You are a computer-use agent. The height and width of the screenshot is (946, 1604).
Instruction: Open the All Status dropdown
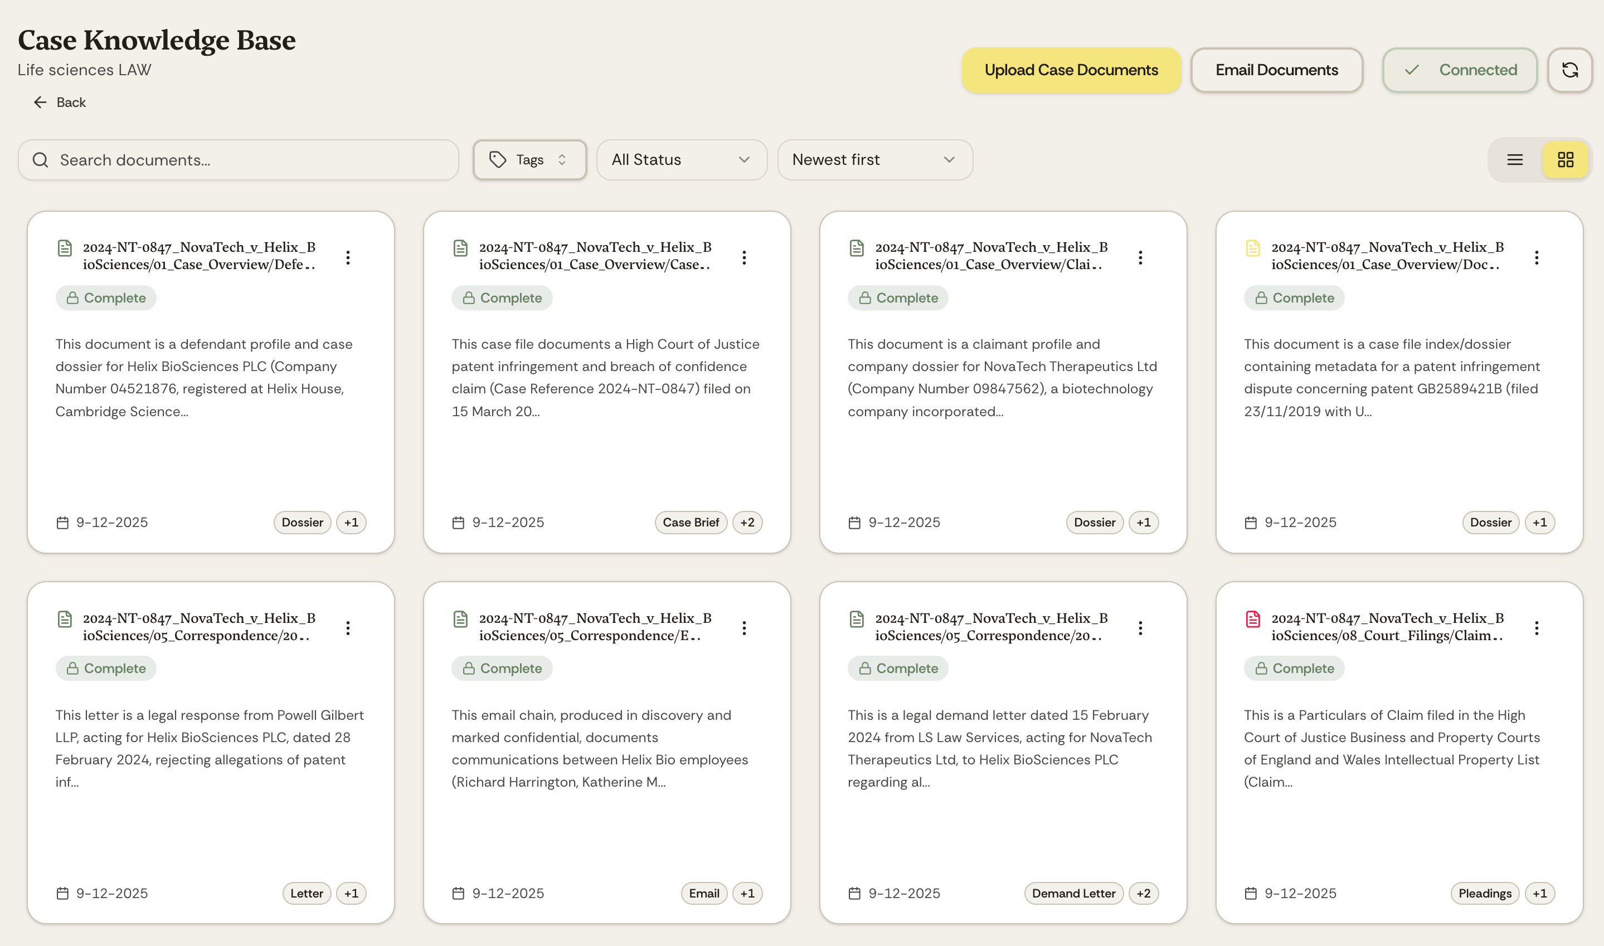point(682,159)
